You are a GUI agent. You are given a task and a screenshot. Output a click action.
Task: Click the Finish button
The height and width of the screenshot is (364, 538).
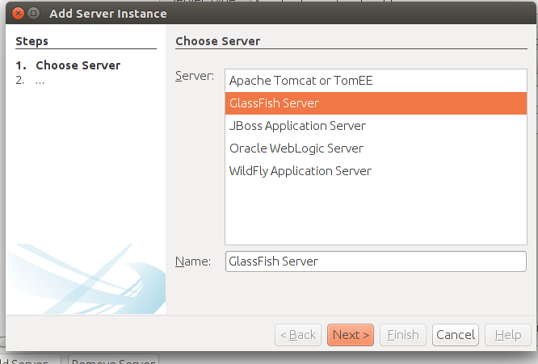(x=403, y=335)
